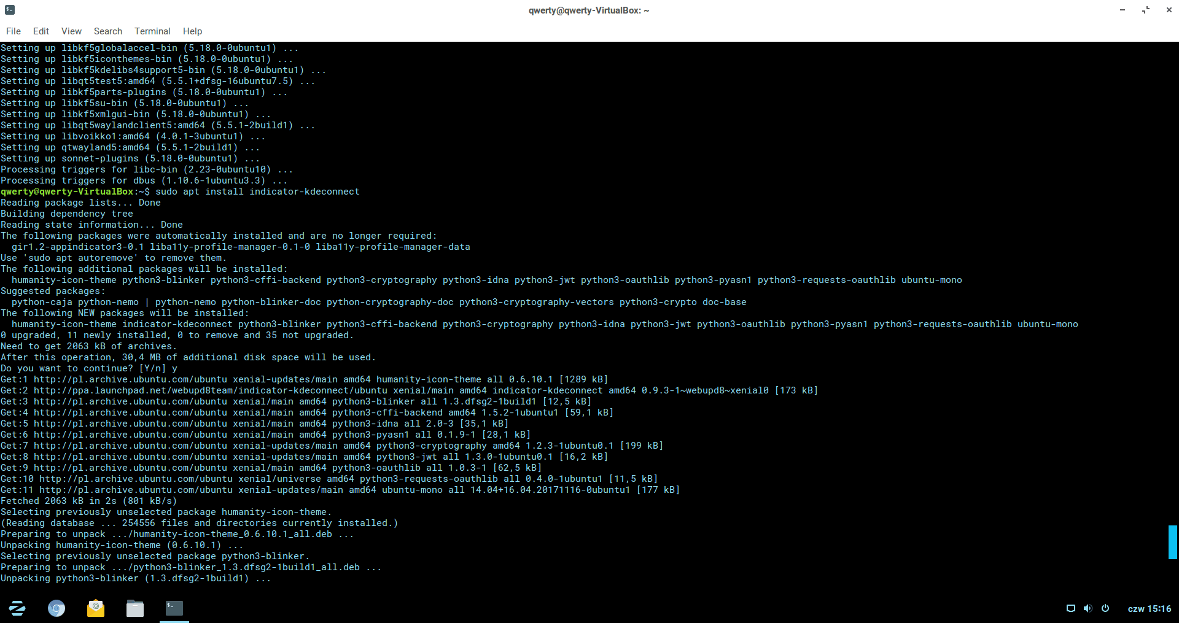Click the 'Need to get 2063 kB' line
This screenshot has width=1179, height=623.
[x=89, y=346]
